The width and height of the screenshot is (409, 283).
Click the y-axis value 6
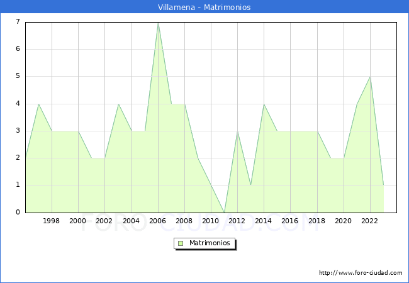click(x=18, y=48)
